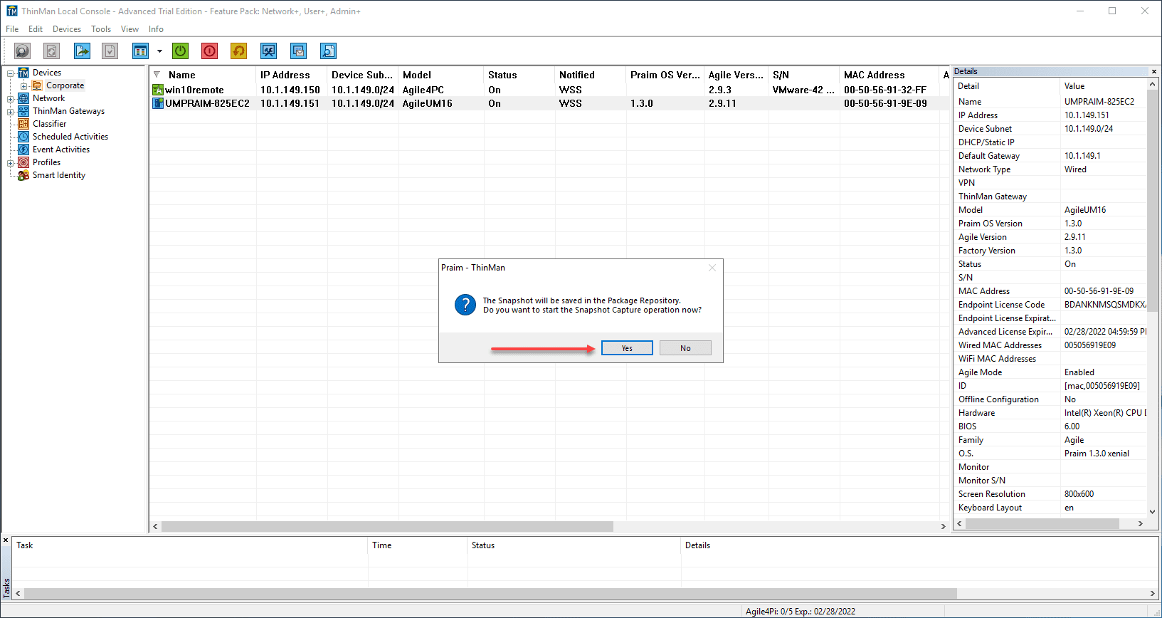This screenshot has height=618, width=1162.
Task: Open the View menu
Action: (x=130, y=29)
